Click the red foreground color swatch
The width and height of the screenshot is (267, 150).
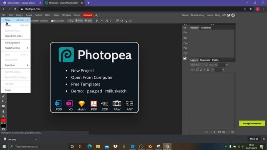[3, 120]
